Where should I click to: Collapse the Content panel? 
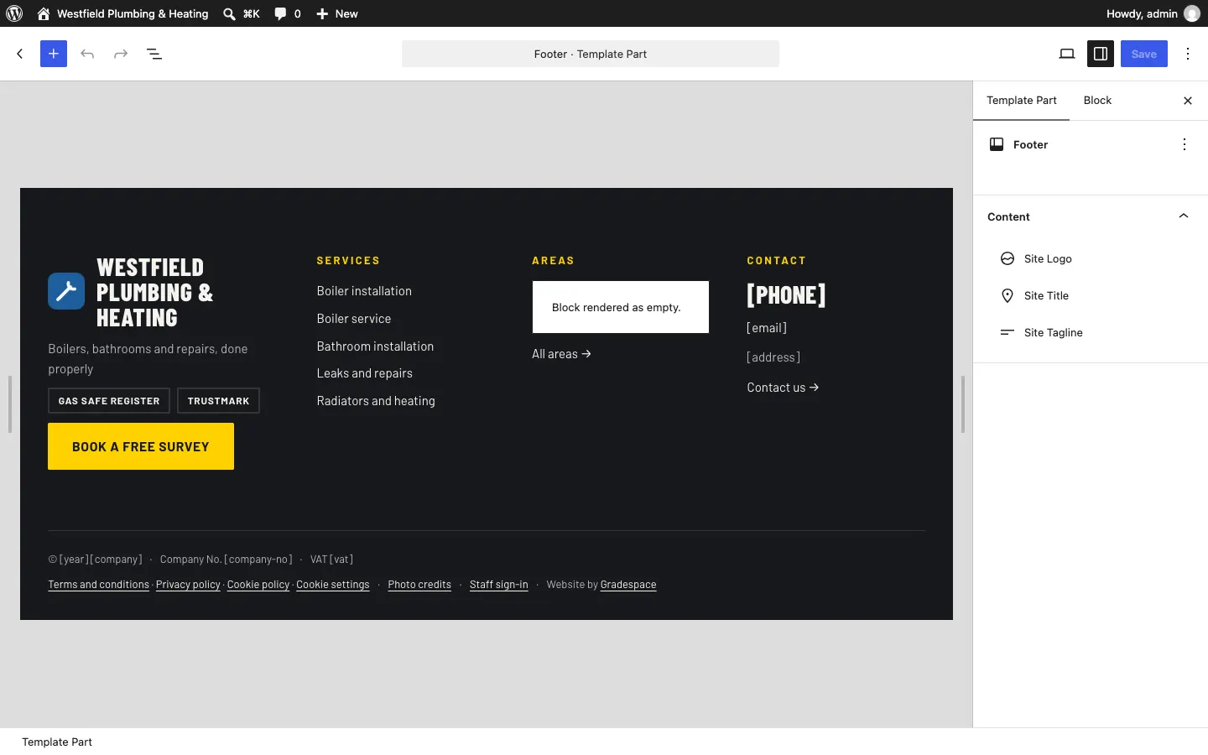pyautogui.click(x=1091, y=216)
